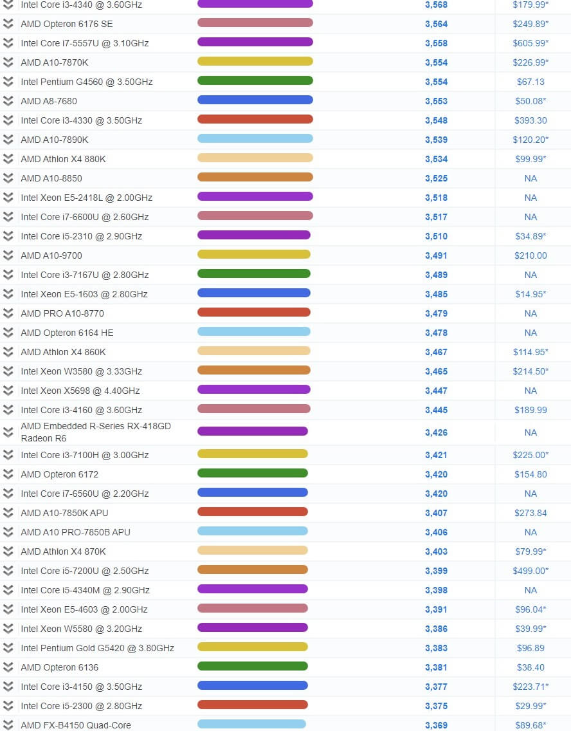Image resolution: width=571 pixels, height=731 pixels.
Task: Expand the AMD A8-7680 row chevron
Action: (8, 100)
